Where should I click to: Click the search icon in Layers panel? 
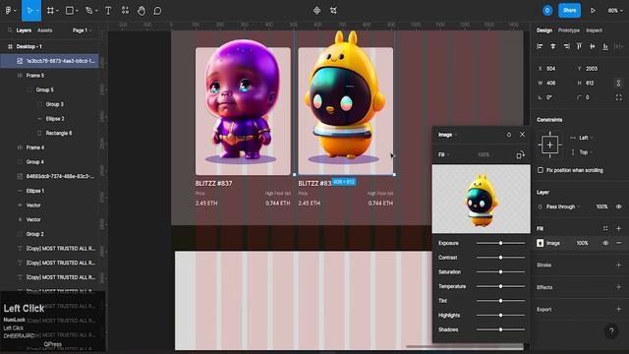[x=10, y=30]
